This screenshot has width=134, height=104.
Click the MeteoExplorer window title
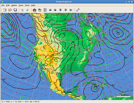coord(64,2)
